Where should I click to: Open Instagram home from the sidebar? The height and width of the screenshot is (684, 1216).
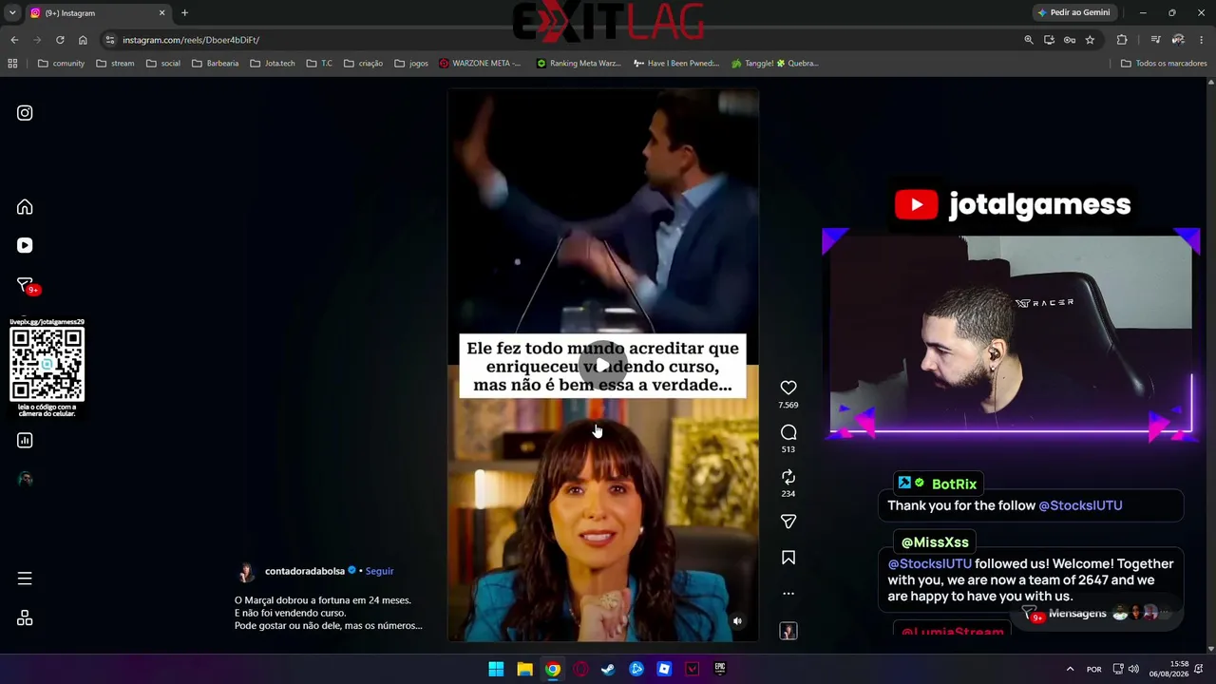25,207
